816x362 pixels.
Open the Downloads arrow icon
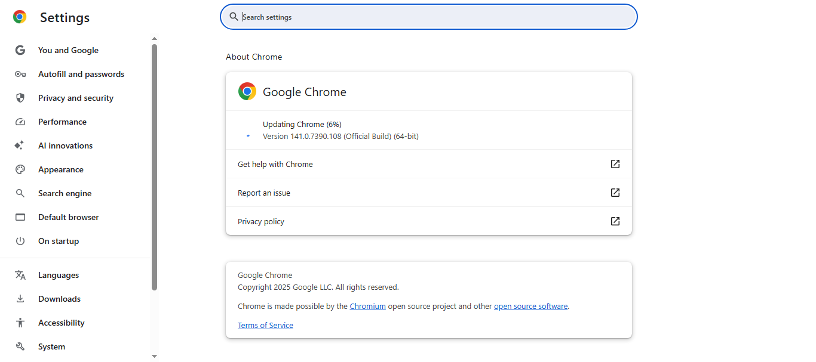click(x=21, y=299)
